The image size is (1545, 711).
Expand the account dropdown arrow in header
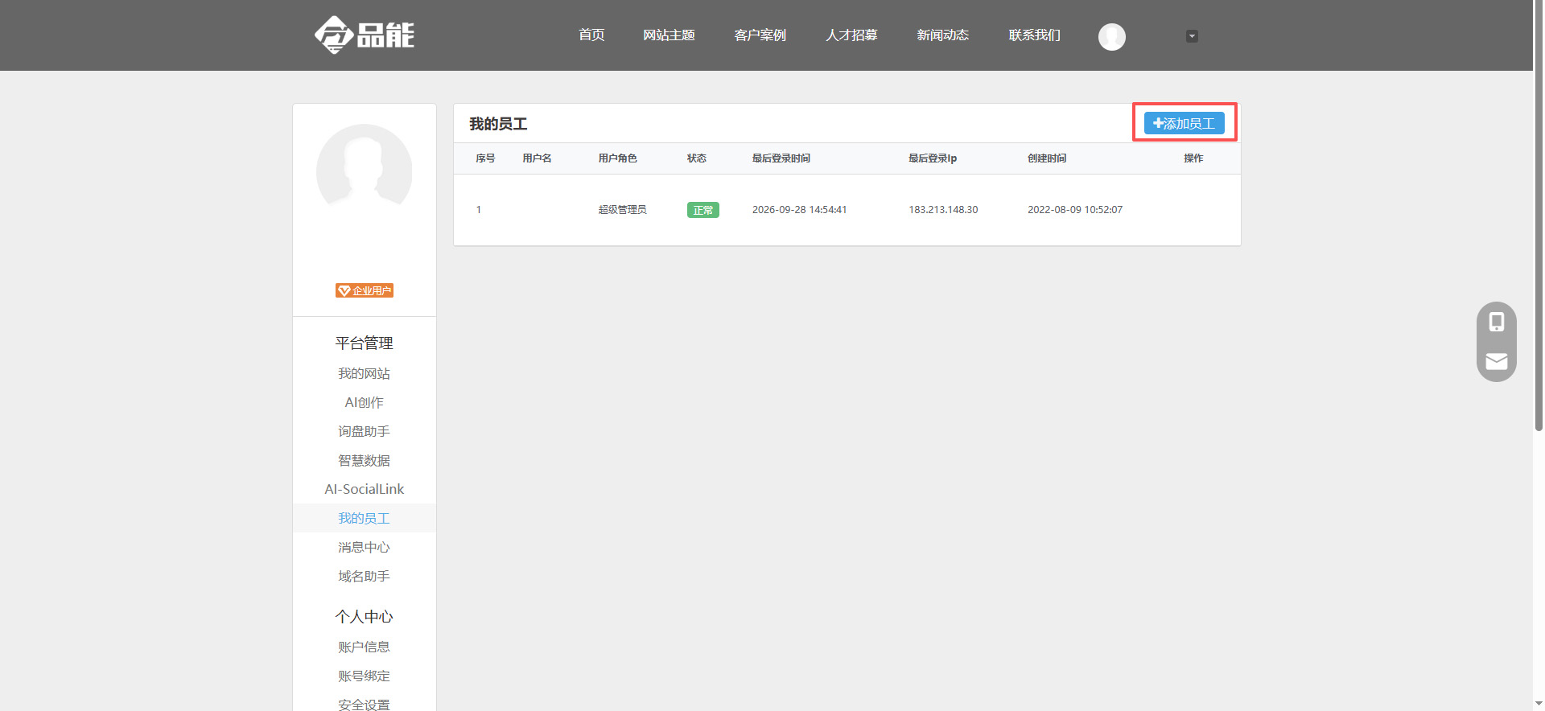pos(1193,36)
